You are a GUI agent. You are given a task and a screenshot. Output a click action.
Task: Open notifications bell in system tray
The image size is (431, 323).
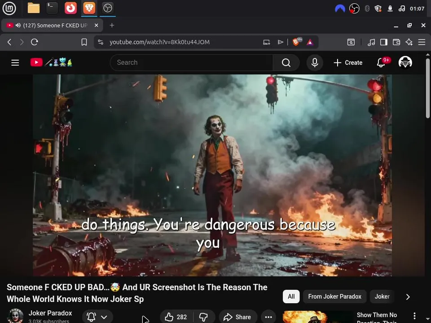point(390,9)
